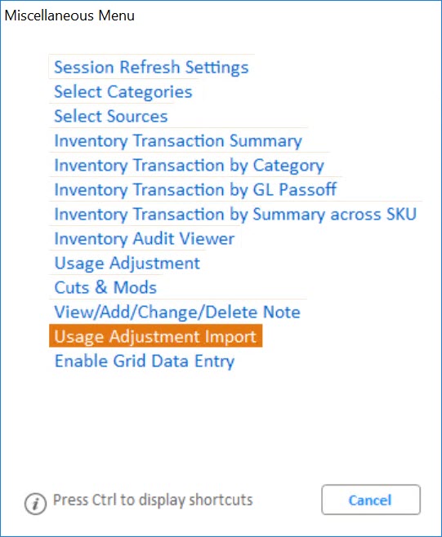Pick the bottommost entry in the menu list
Screen dimensions: 442x537
(x=145, y=361)
